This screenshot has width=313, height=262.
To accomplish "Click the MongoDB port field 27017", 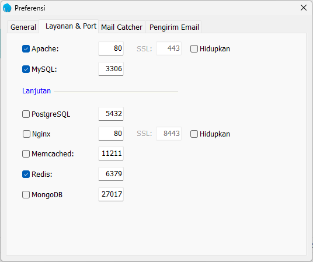I will (x=111, y=194).
